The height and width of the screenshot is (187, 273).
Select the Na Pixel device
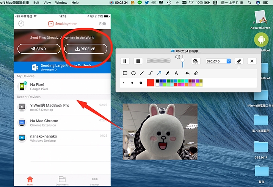(62, 86)
